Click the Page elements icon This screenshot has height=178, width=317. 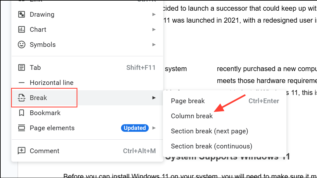click(x=21, y=128)
